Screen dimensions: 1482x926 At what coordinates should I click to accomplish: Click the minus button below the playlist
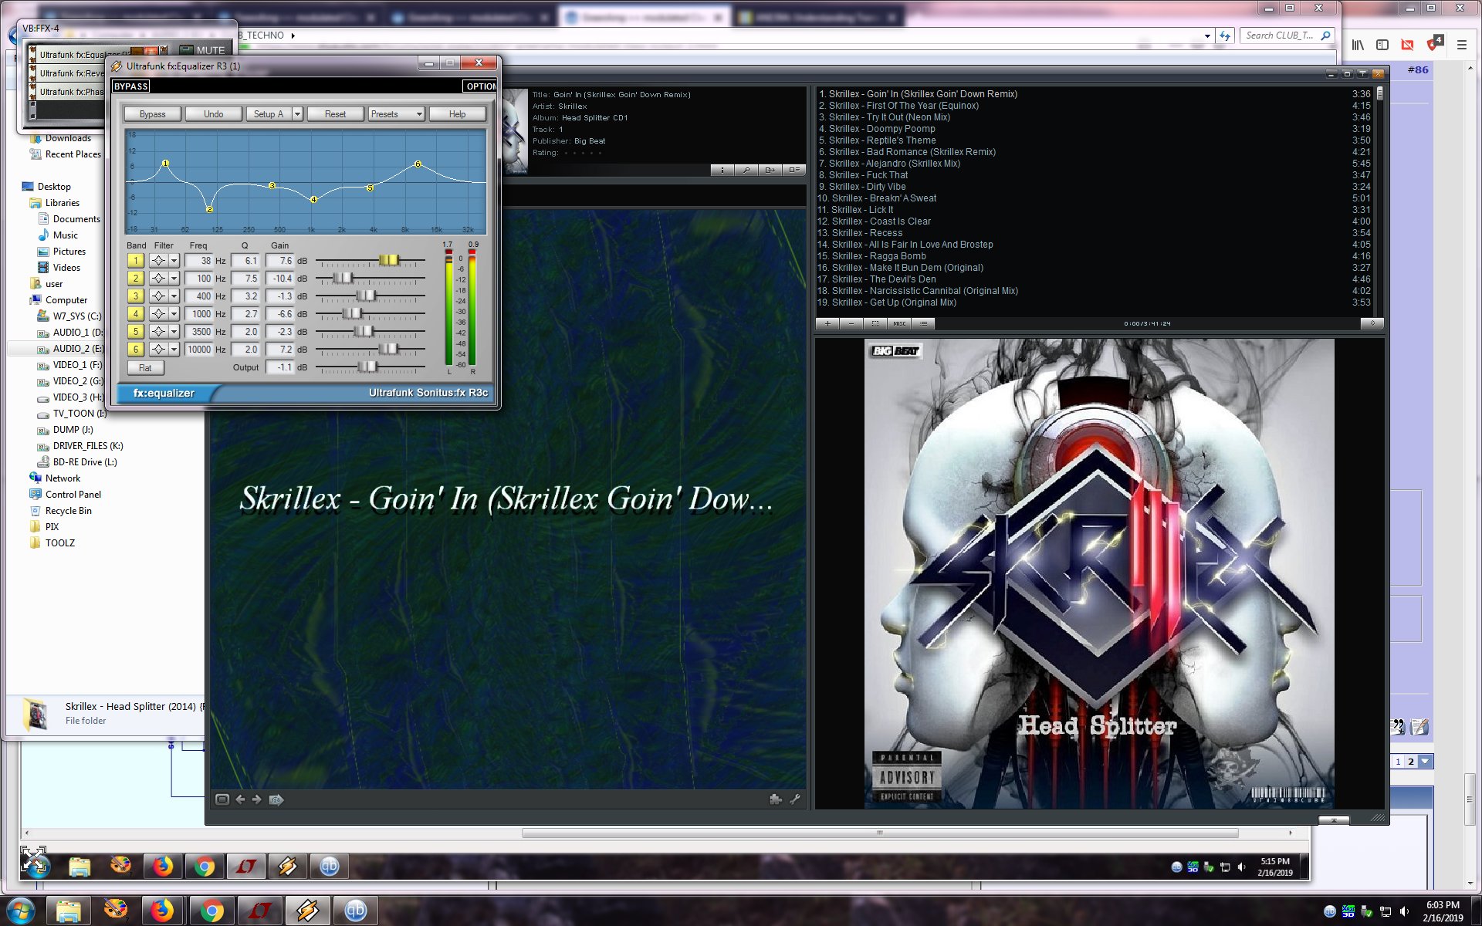851,324
